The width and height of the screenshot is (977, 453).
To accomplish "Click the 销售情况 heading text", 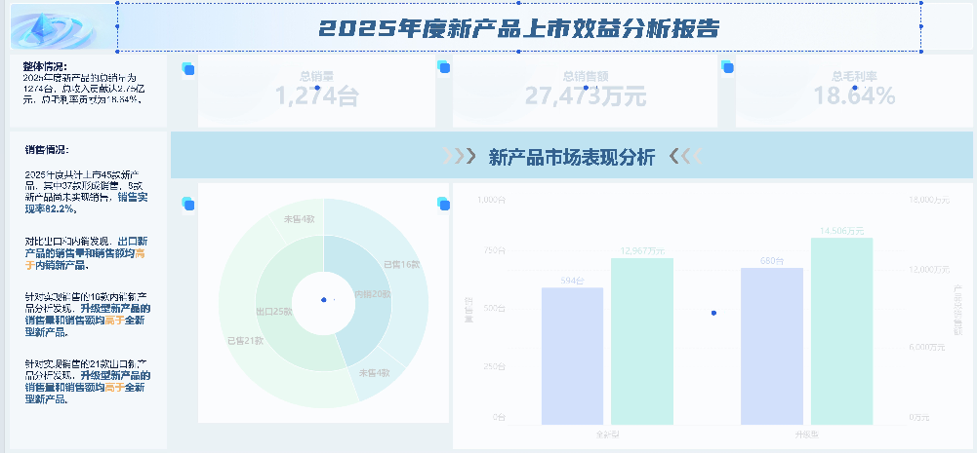I will (x=46, y=150).
